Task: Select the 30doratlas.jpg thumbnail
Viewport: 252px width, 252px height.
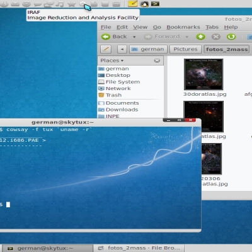Action: tap(203, 74)
